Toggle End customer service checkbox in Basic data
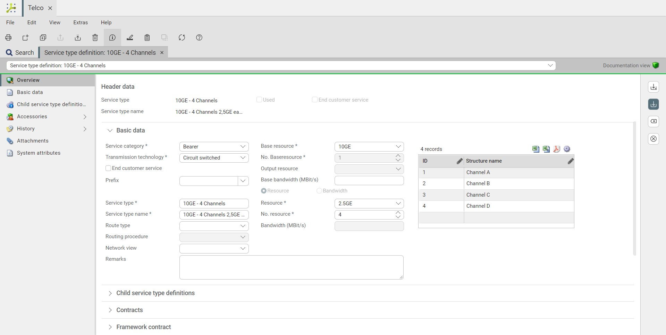The image size is (666, 335). 108,168
